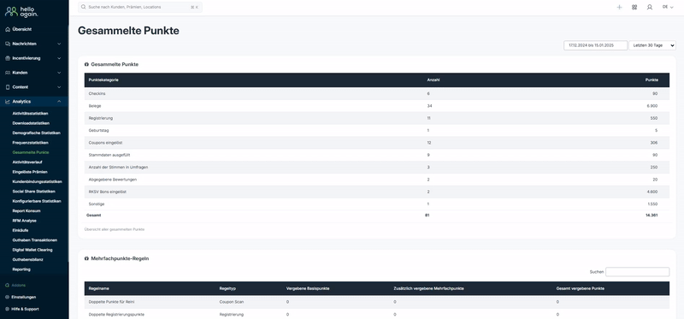
Task: Click the Übersicht home icon
Action: pos(8,29)
